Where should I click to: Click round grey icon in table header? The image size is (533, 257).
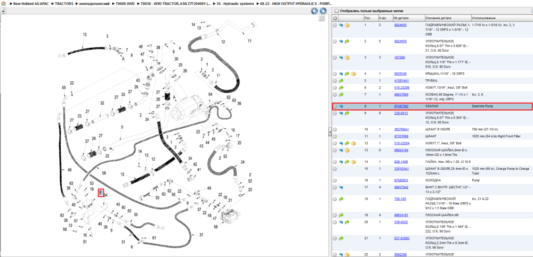click(x=335, y=18)
